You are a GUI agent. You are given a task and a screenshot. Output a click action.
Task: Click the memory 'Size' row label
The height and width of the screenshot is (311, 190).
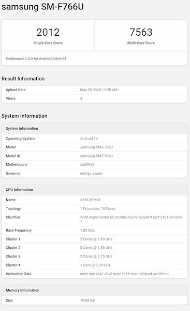[9, 301]
